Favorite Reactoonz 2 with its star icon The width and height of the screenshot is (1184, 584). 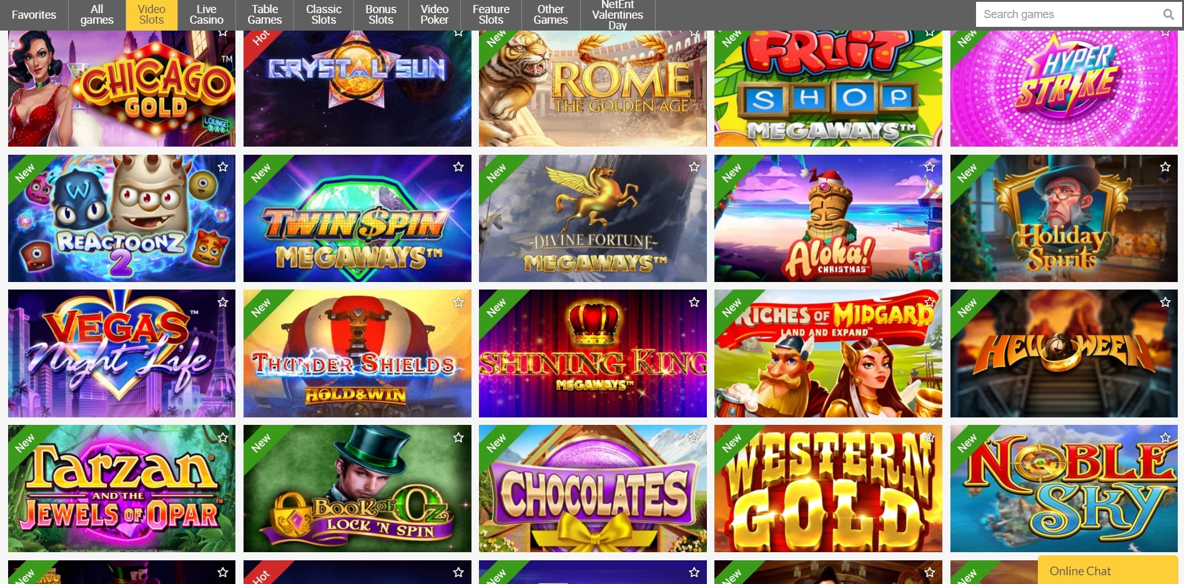(x=223, y=167)
